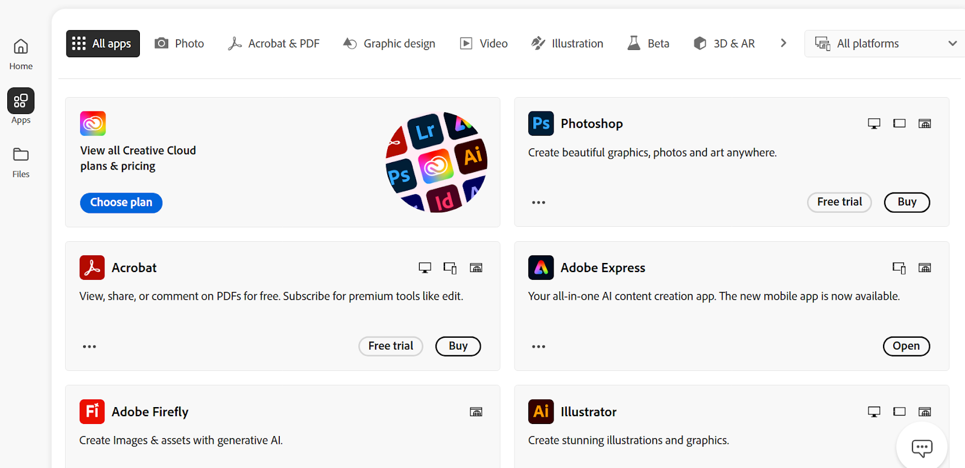
Task: Open Adobe Express with the Open button
Action: coord(906,346)
